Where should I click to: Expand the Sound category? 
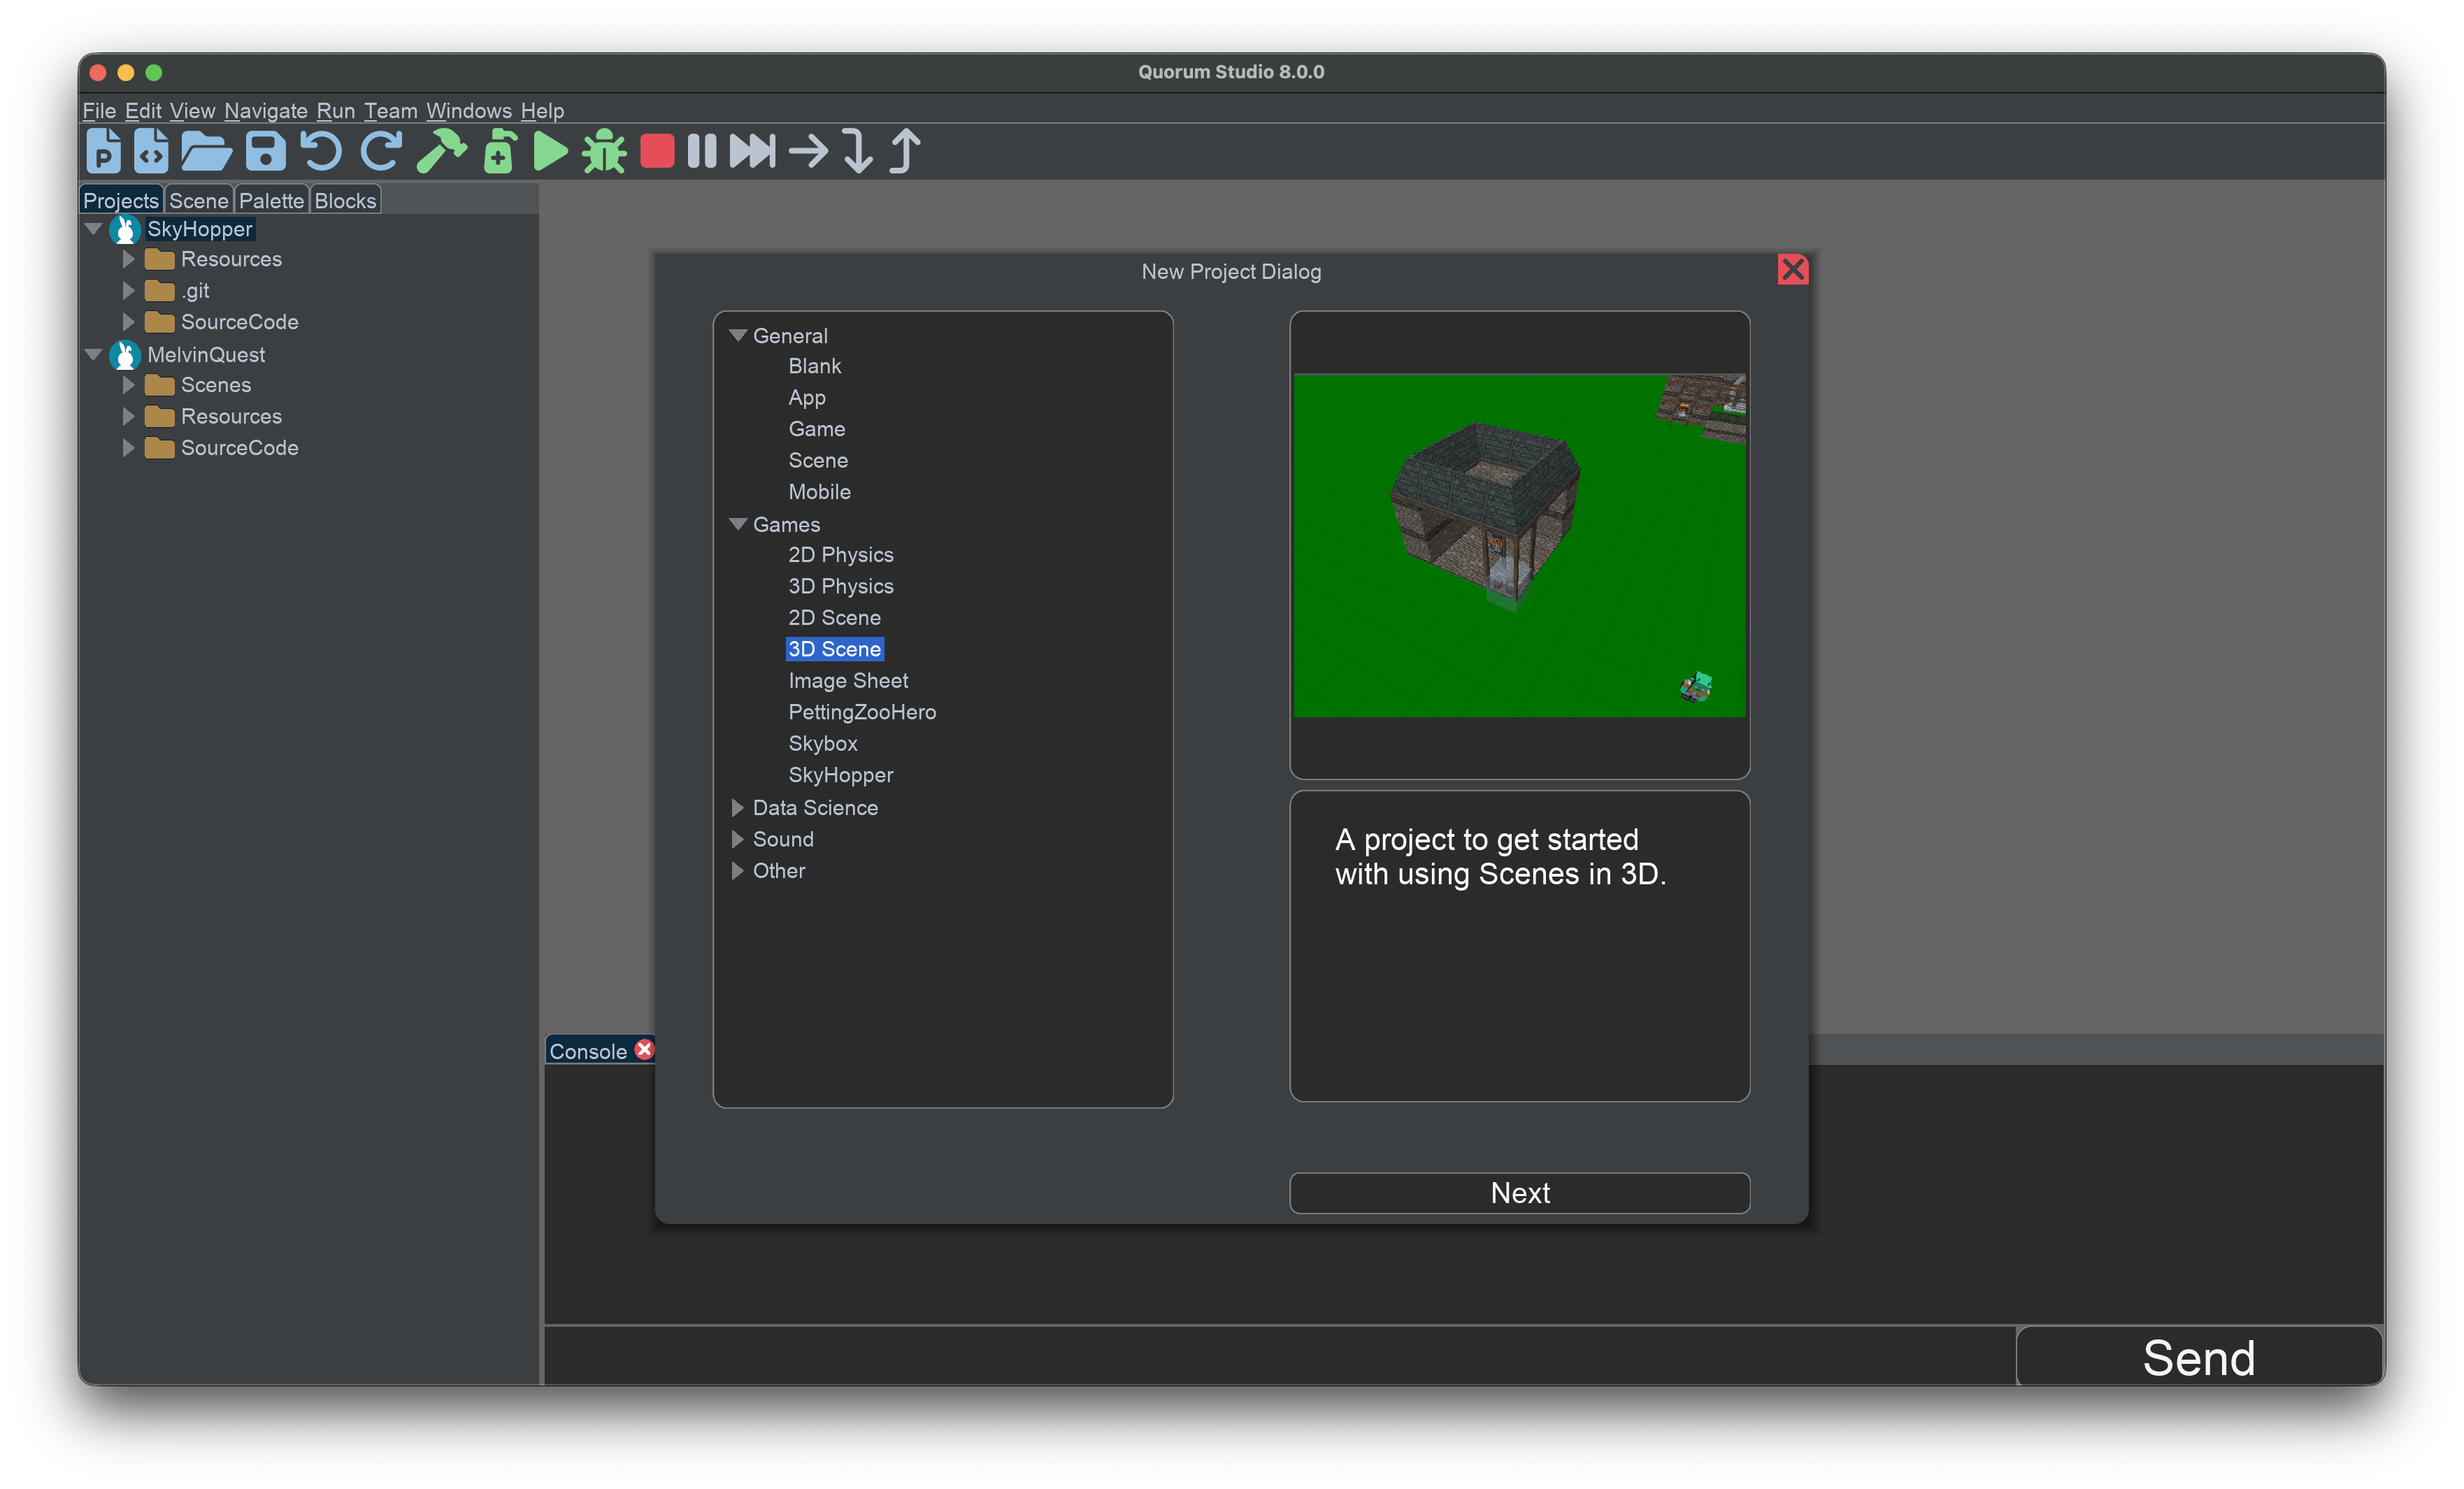738,839
